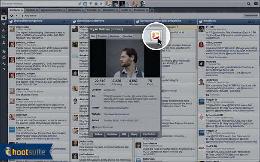
Task: Open the refresh options dropdown arrow beside reload
Action: (x=17, y=16)
